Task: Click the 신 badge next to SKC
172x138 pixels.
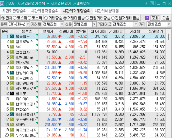Action: 12,47
